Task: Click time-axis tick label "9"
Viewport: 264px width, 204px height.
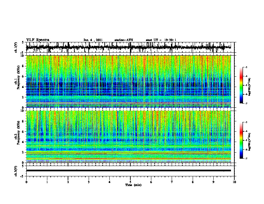Action: [x=213, y=182]
